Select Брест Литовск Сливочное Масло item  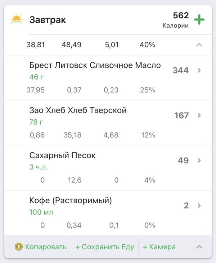(x=95, y=65)
